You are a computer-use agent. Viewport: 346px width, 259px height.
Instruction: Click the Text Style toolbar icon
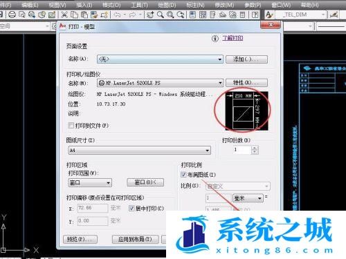tap(269, 15)
